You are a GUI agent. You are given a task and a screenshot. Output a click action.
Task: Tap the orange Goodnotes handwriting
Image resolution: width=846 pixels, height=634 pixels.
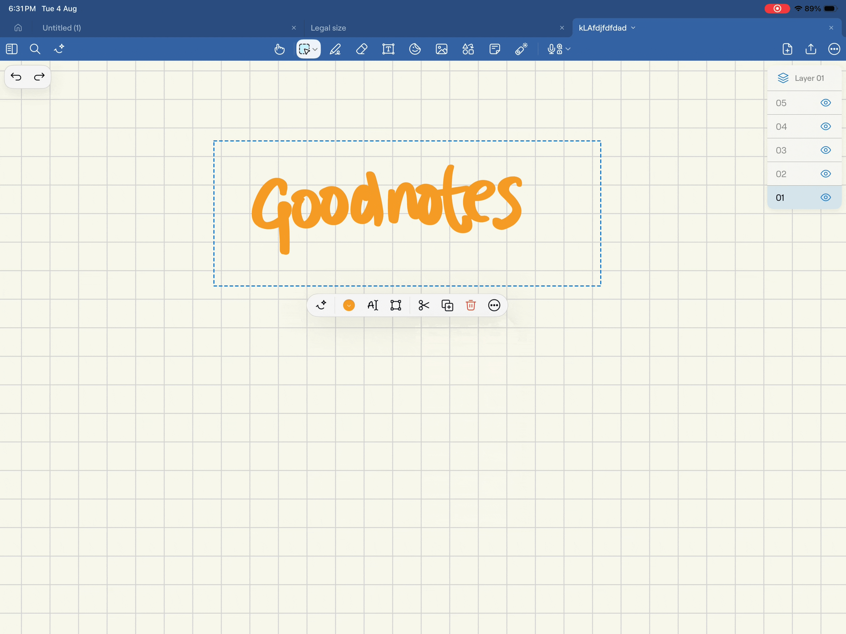point(387,210)
